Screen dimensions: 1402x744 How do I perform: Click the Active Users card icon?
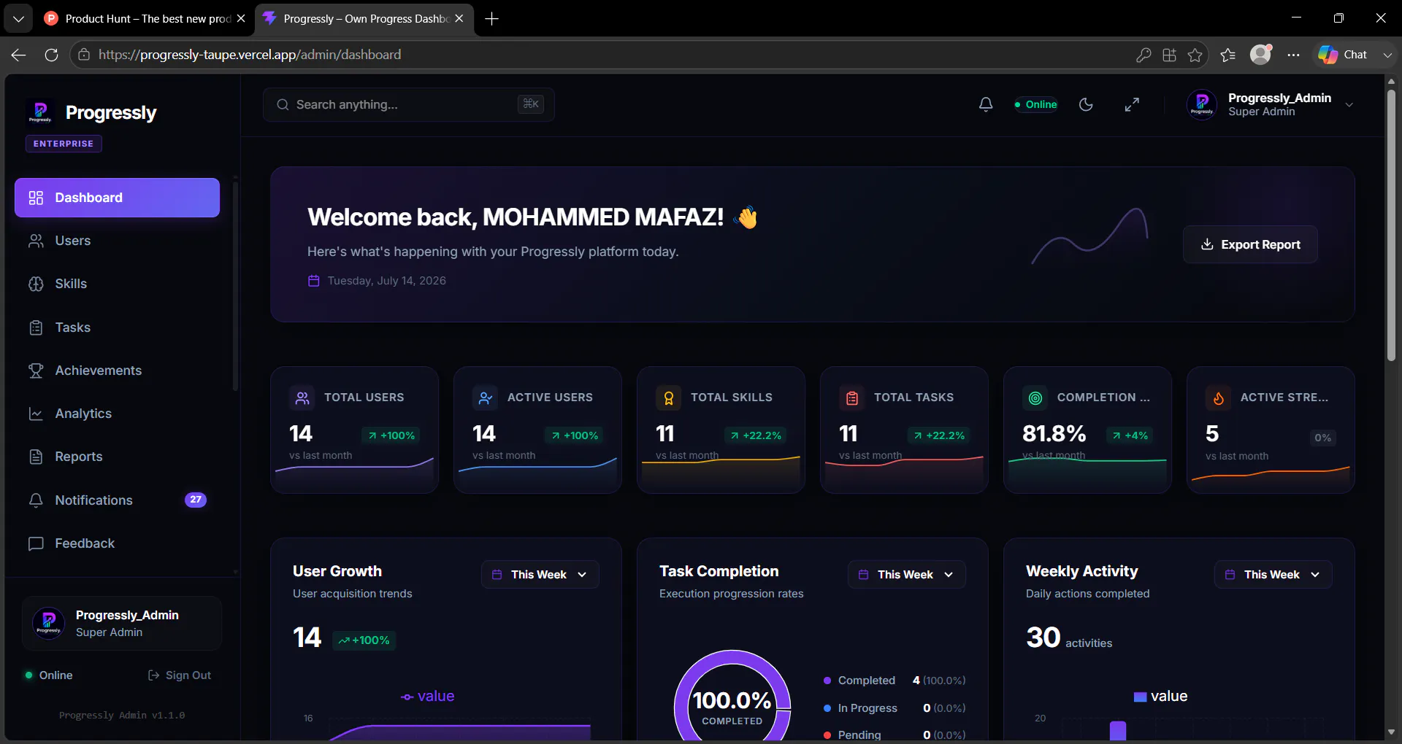tap(486, 398)
